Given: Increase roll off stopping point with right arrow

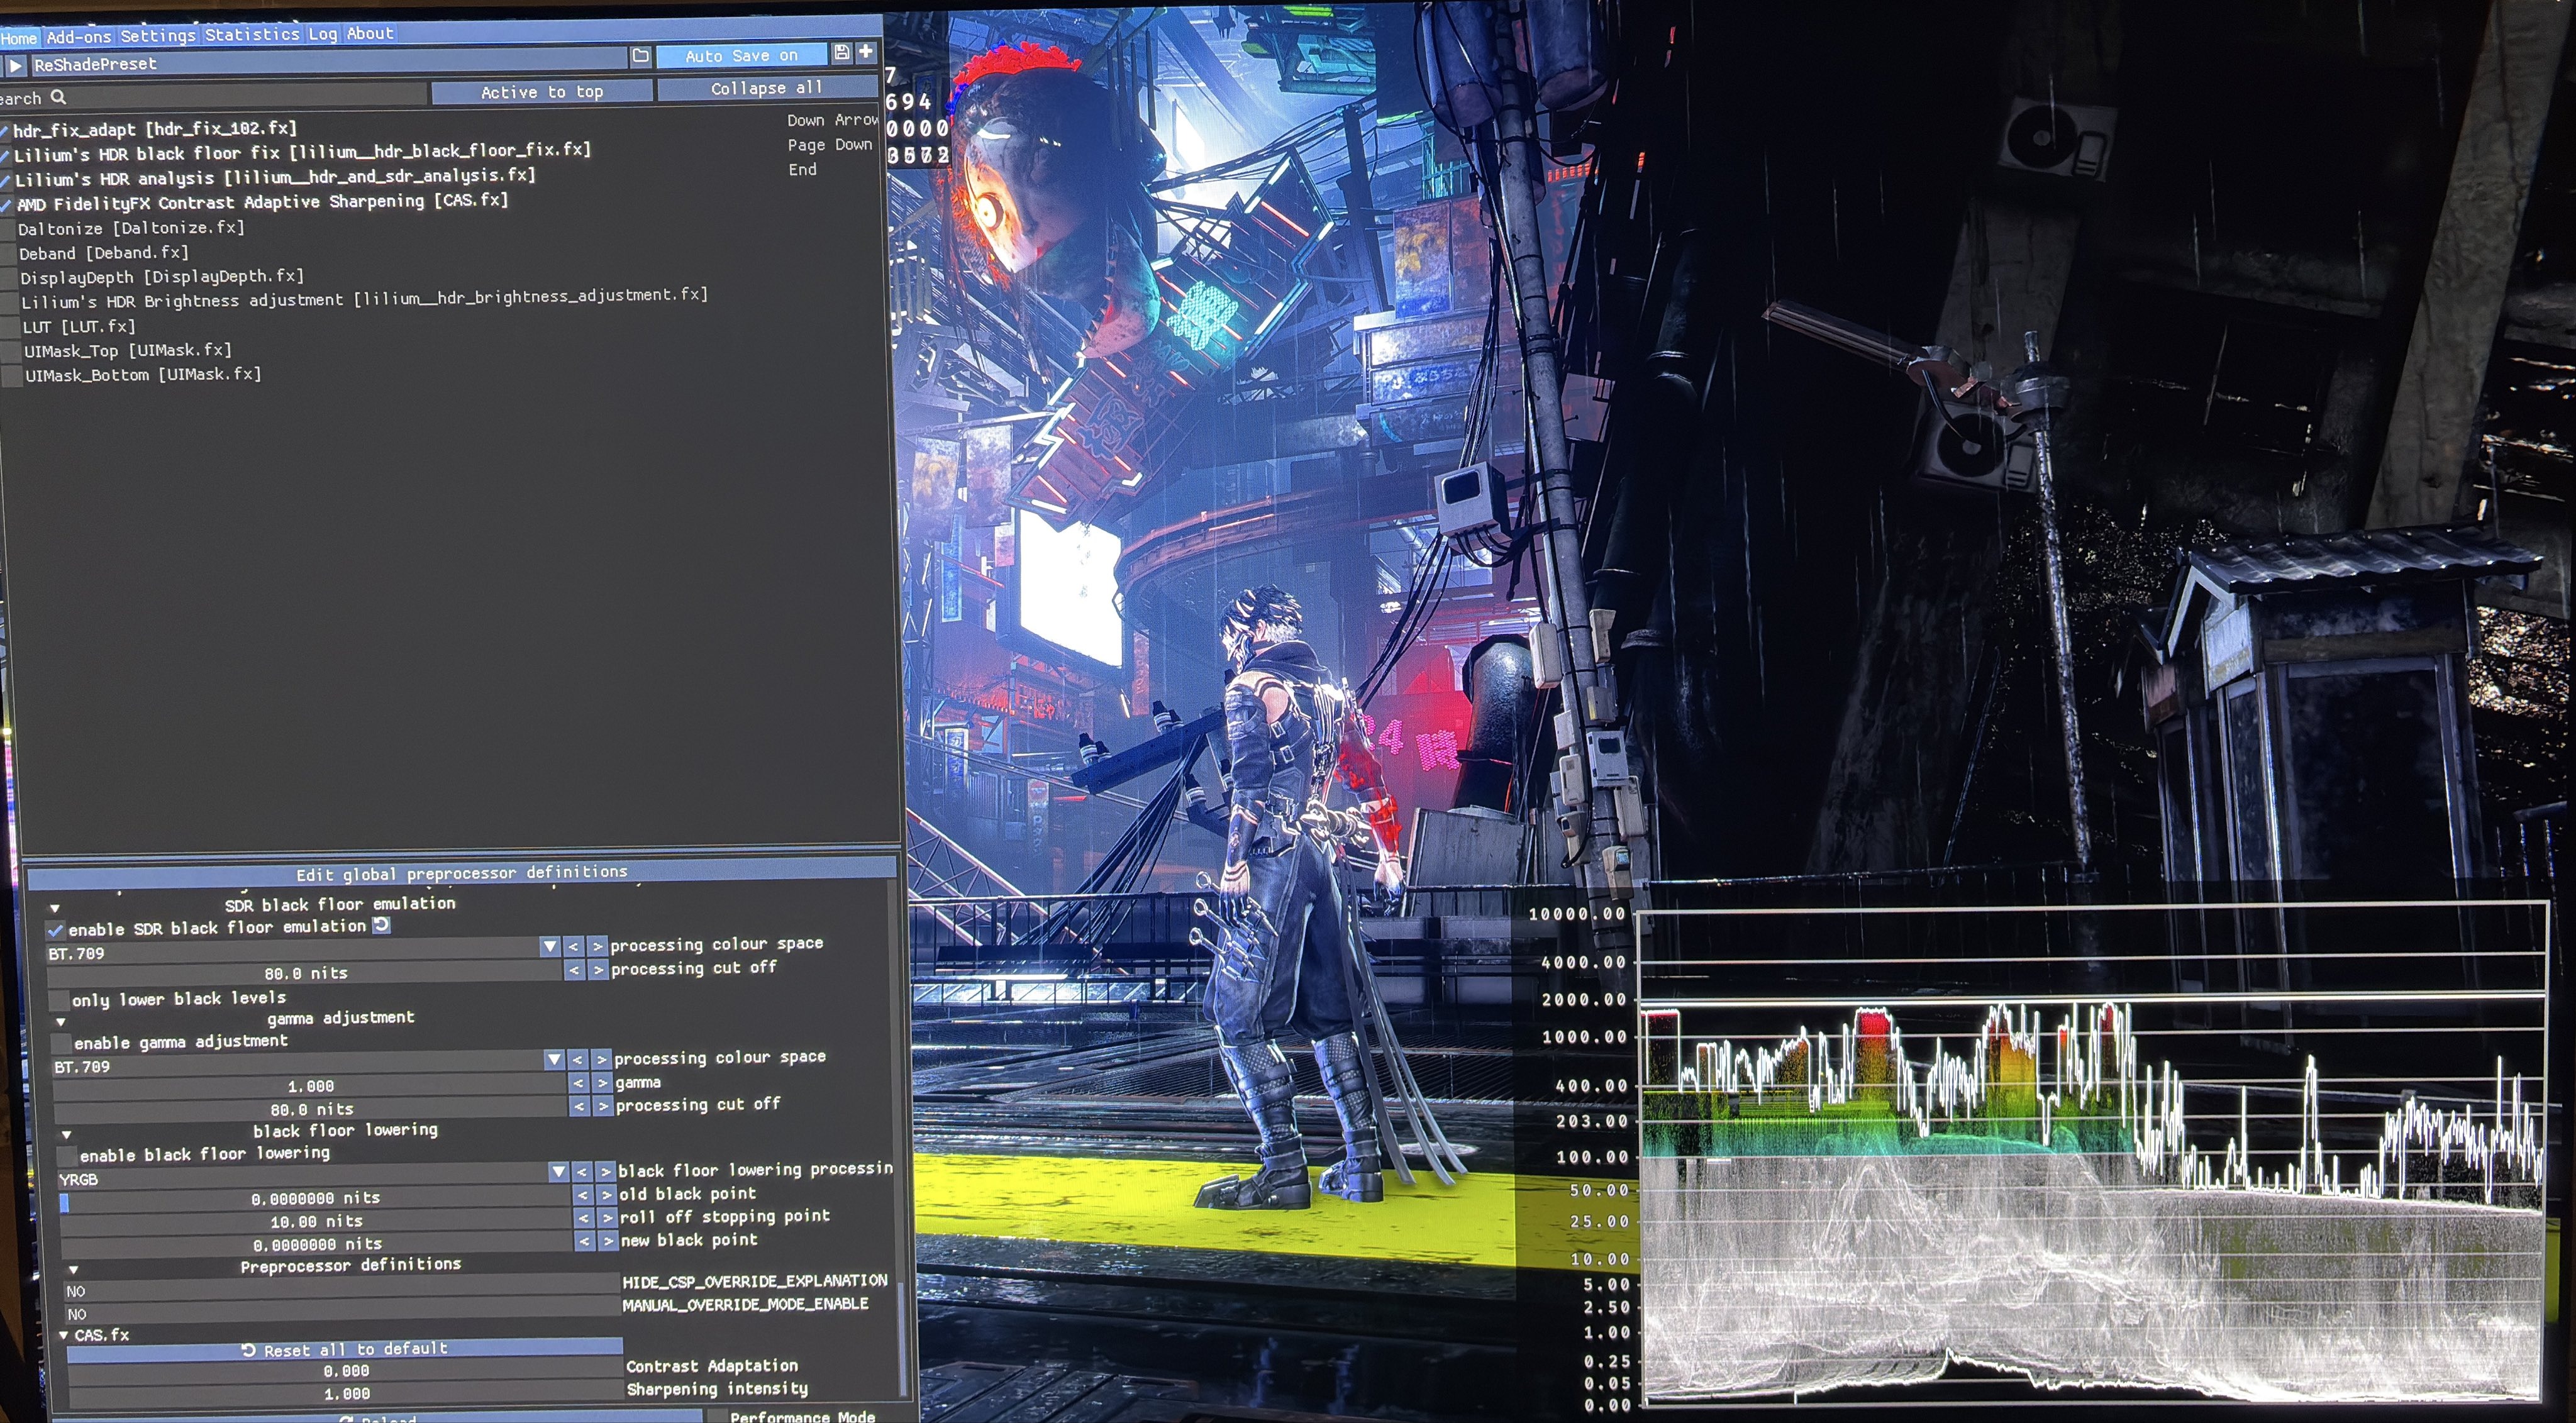Looking at the screenshot, I should [607, 1218].
